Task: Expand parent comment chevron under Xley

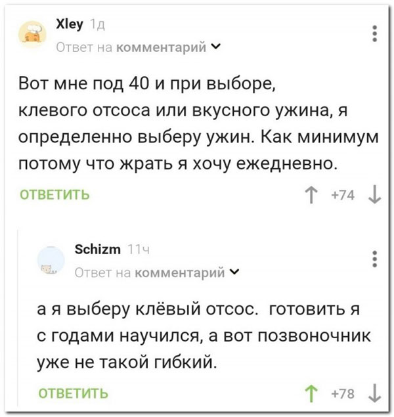Action: click(216, 47)
